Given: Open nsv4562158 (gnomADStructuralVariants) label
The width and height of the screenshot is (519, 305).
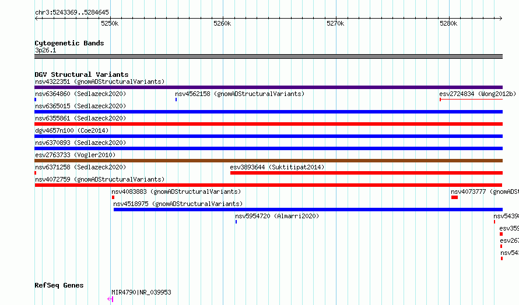Looking at the screenshot, I should [x=240, y=94].
